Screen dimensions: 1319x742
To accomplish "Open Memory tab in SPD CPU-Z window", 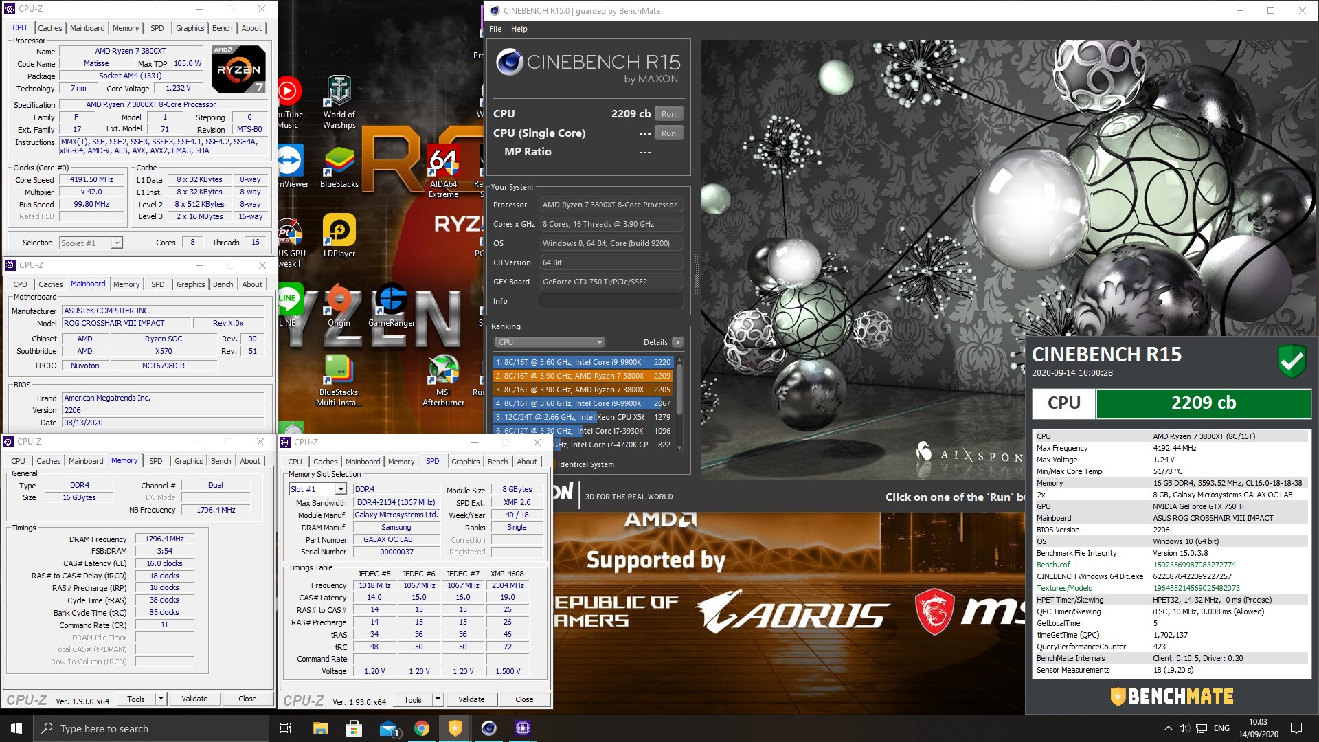I will click(401, 462).
